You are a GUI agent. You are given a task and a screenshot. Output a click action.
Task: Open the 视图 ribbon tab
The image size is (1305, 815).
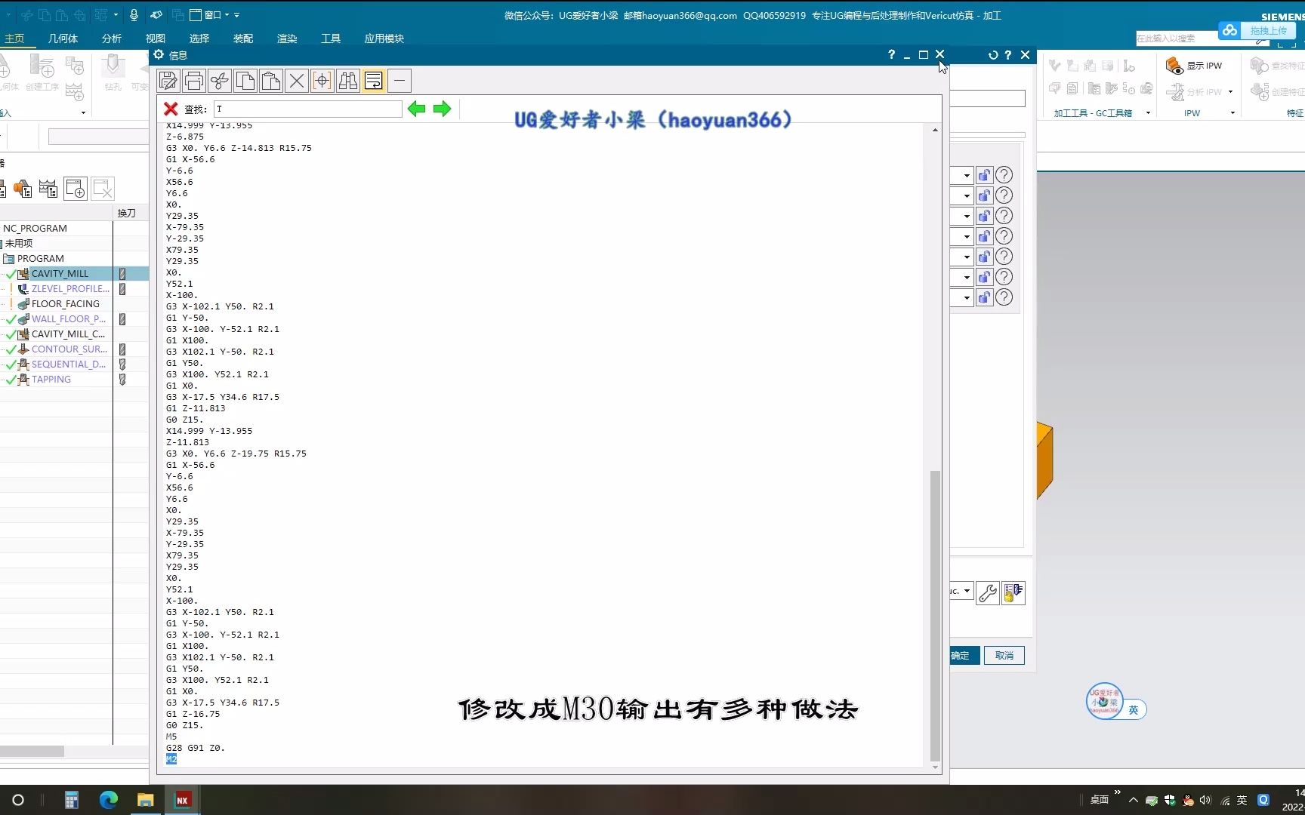(155, 38)
